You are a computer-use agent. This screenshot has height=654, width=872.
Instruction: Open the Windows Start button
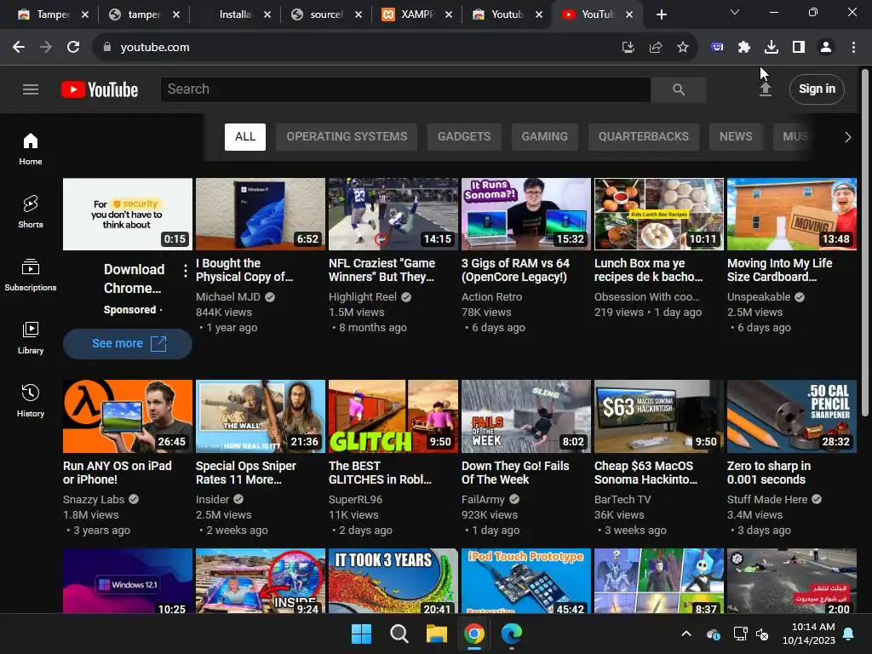point(361,634)
